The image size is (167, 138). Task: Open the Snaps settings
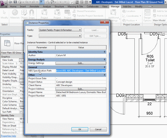(x=32, y=14)
